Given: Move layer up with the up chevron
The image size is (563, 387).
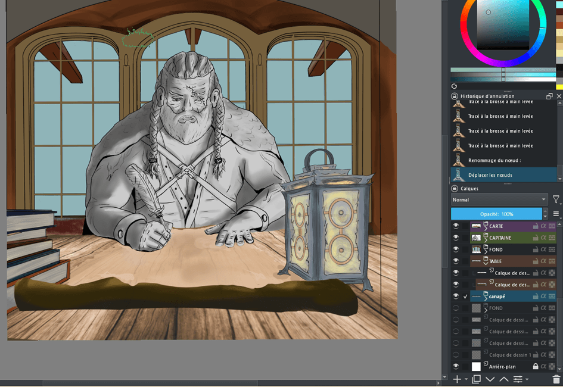Looking at the screenshot, I should click(x=504, y=379).
